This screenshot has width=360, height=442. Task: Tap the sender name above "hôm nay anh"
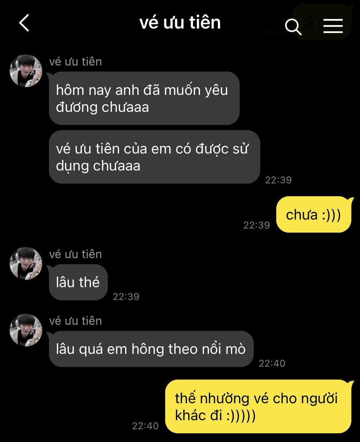[x=76, y=62]
